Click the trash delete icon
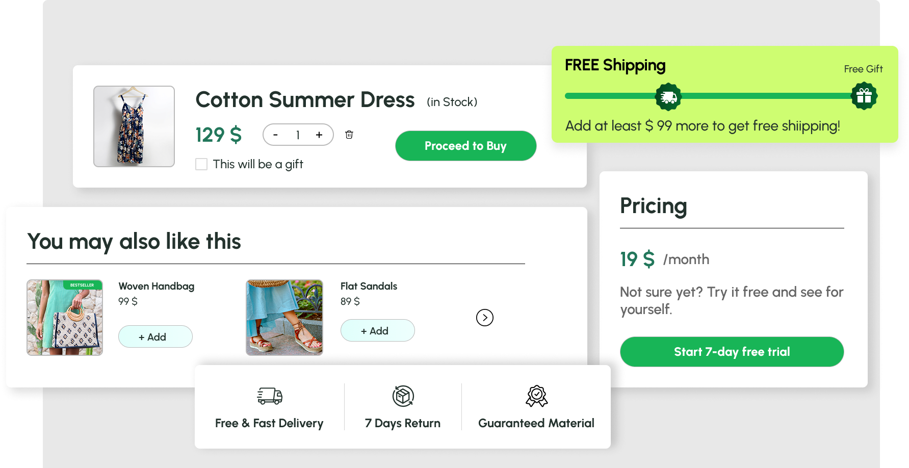This screenshot has width=909, height=468. tap(349, 135)
